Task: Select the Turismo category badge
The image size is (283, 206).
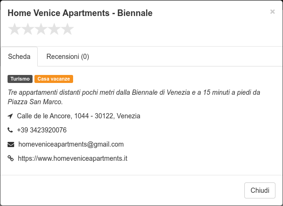Action: [20, 79]
